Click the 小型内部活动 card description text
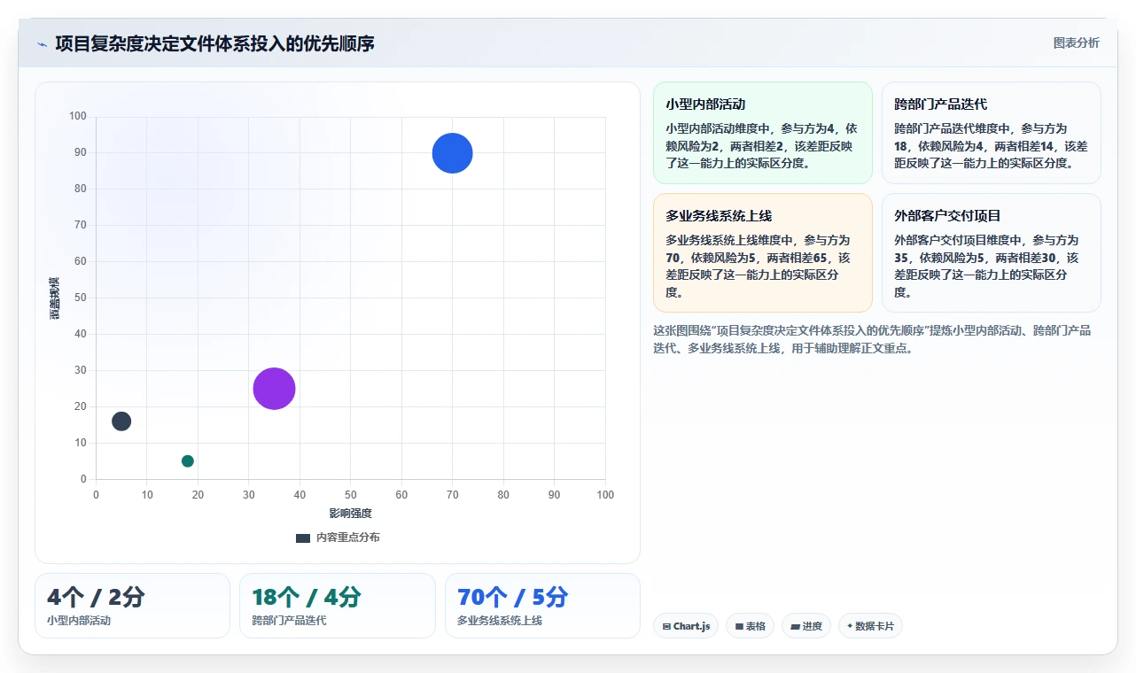 (x=762, y=146)
